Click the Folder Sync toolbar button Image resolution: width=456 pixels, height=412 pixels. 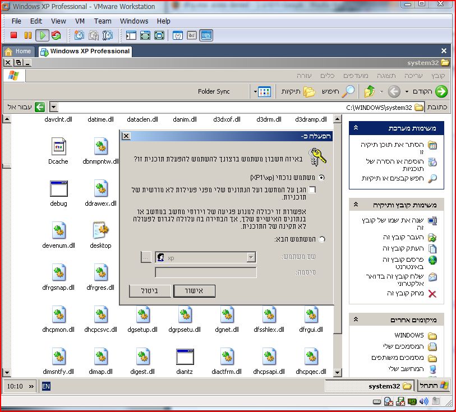click(214, 91)
